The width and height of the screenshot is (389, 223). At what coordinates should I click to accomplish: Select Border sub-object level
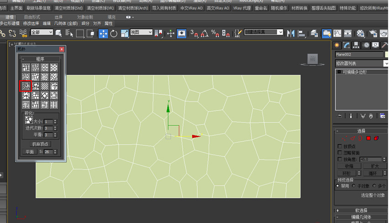click(x=360, y=138)
